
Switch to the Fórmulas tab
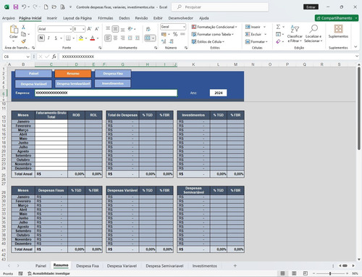pyautogui.click(x=106, y=18)
